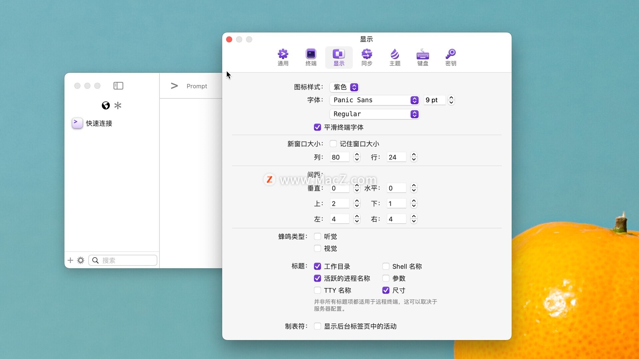Expand the Regular font style dropdown
This screenshot has height=359, width=639.
(x=374, y=114)
